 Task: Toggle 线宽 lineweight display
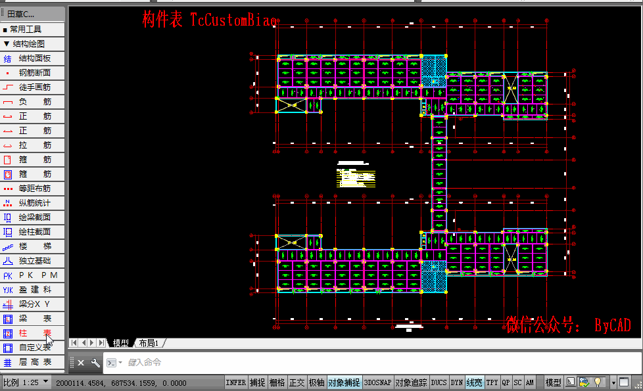coord(475,382)
